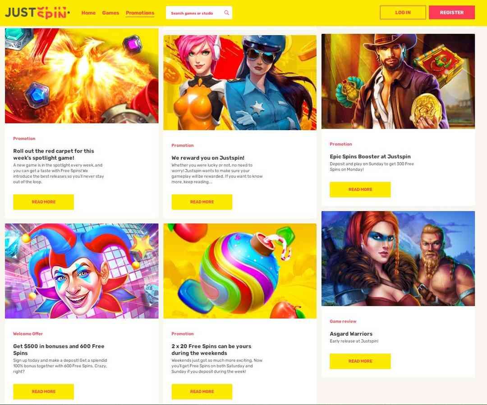Viewport: 487px width, 405px height.
Task: Open the rainbow candy bomb image
Action: pyautogui.click(x=240, y=271)
